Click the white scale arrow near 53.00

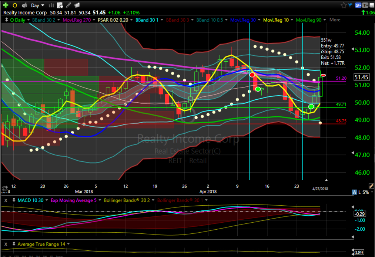pyautogui.click(x=352, y=49)
